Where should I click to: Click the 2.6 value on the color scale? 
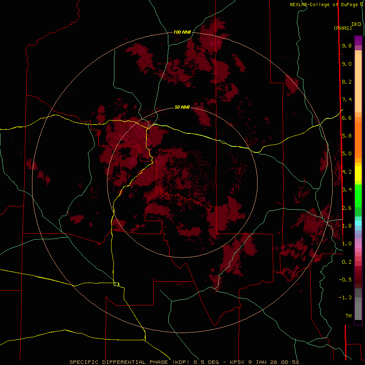point(347,208)
